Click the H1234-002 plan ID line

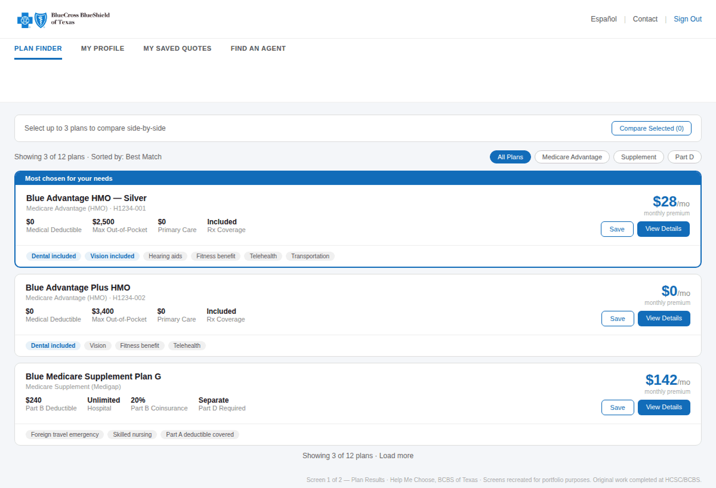85,298
